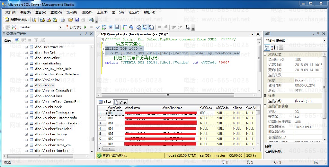The image size is (329, 167).
Task: Open Properties panel window position dropdown
Action: click(x=313, y=34)
